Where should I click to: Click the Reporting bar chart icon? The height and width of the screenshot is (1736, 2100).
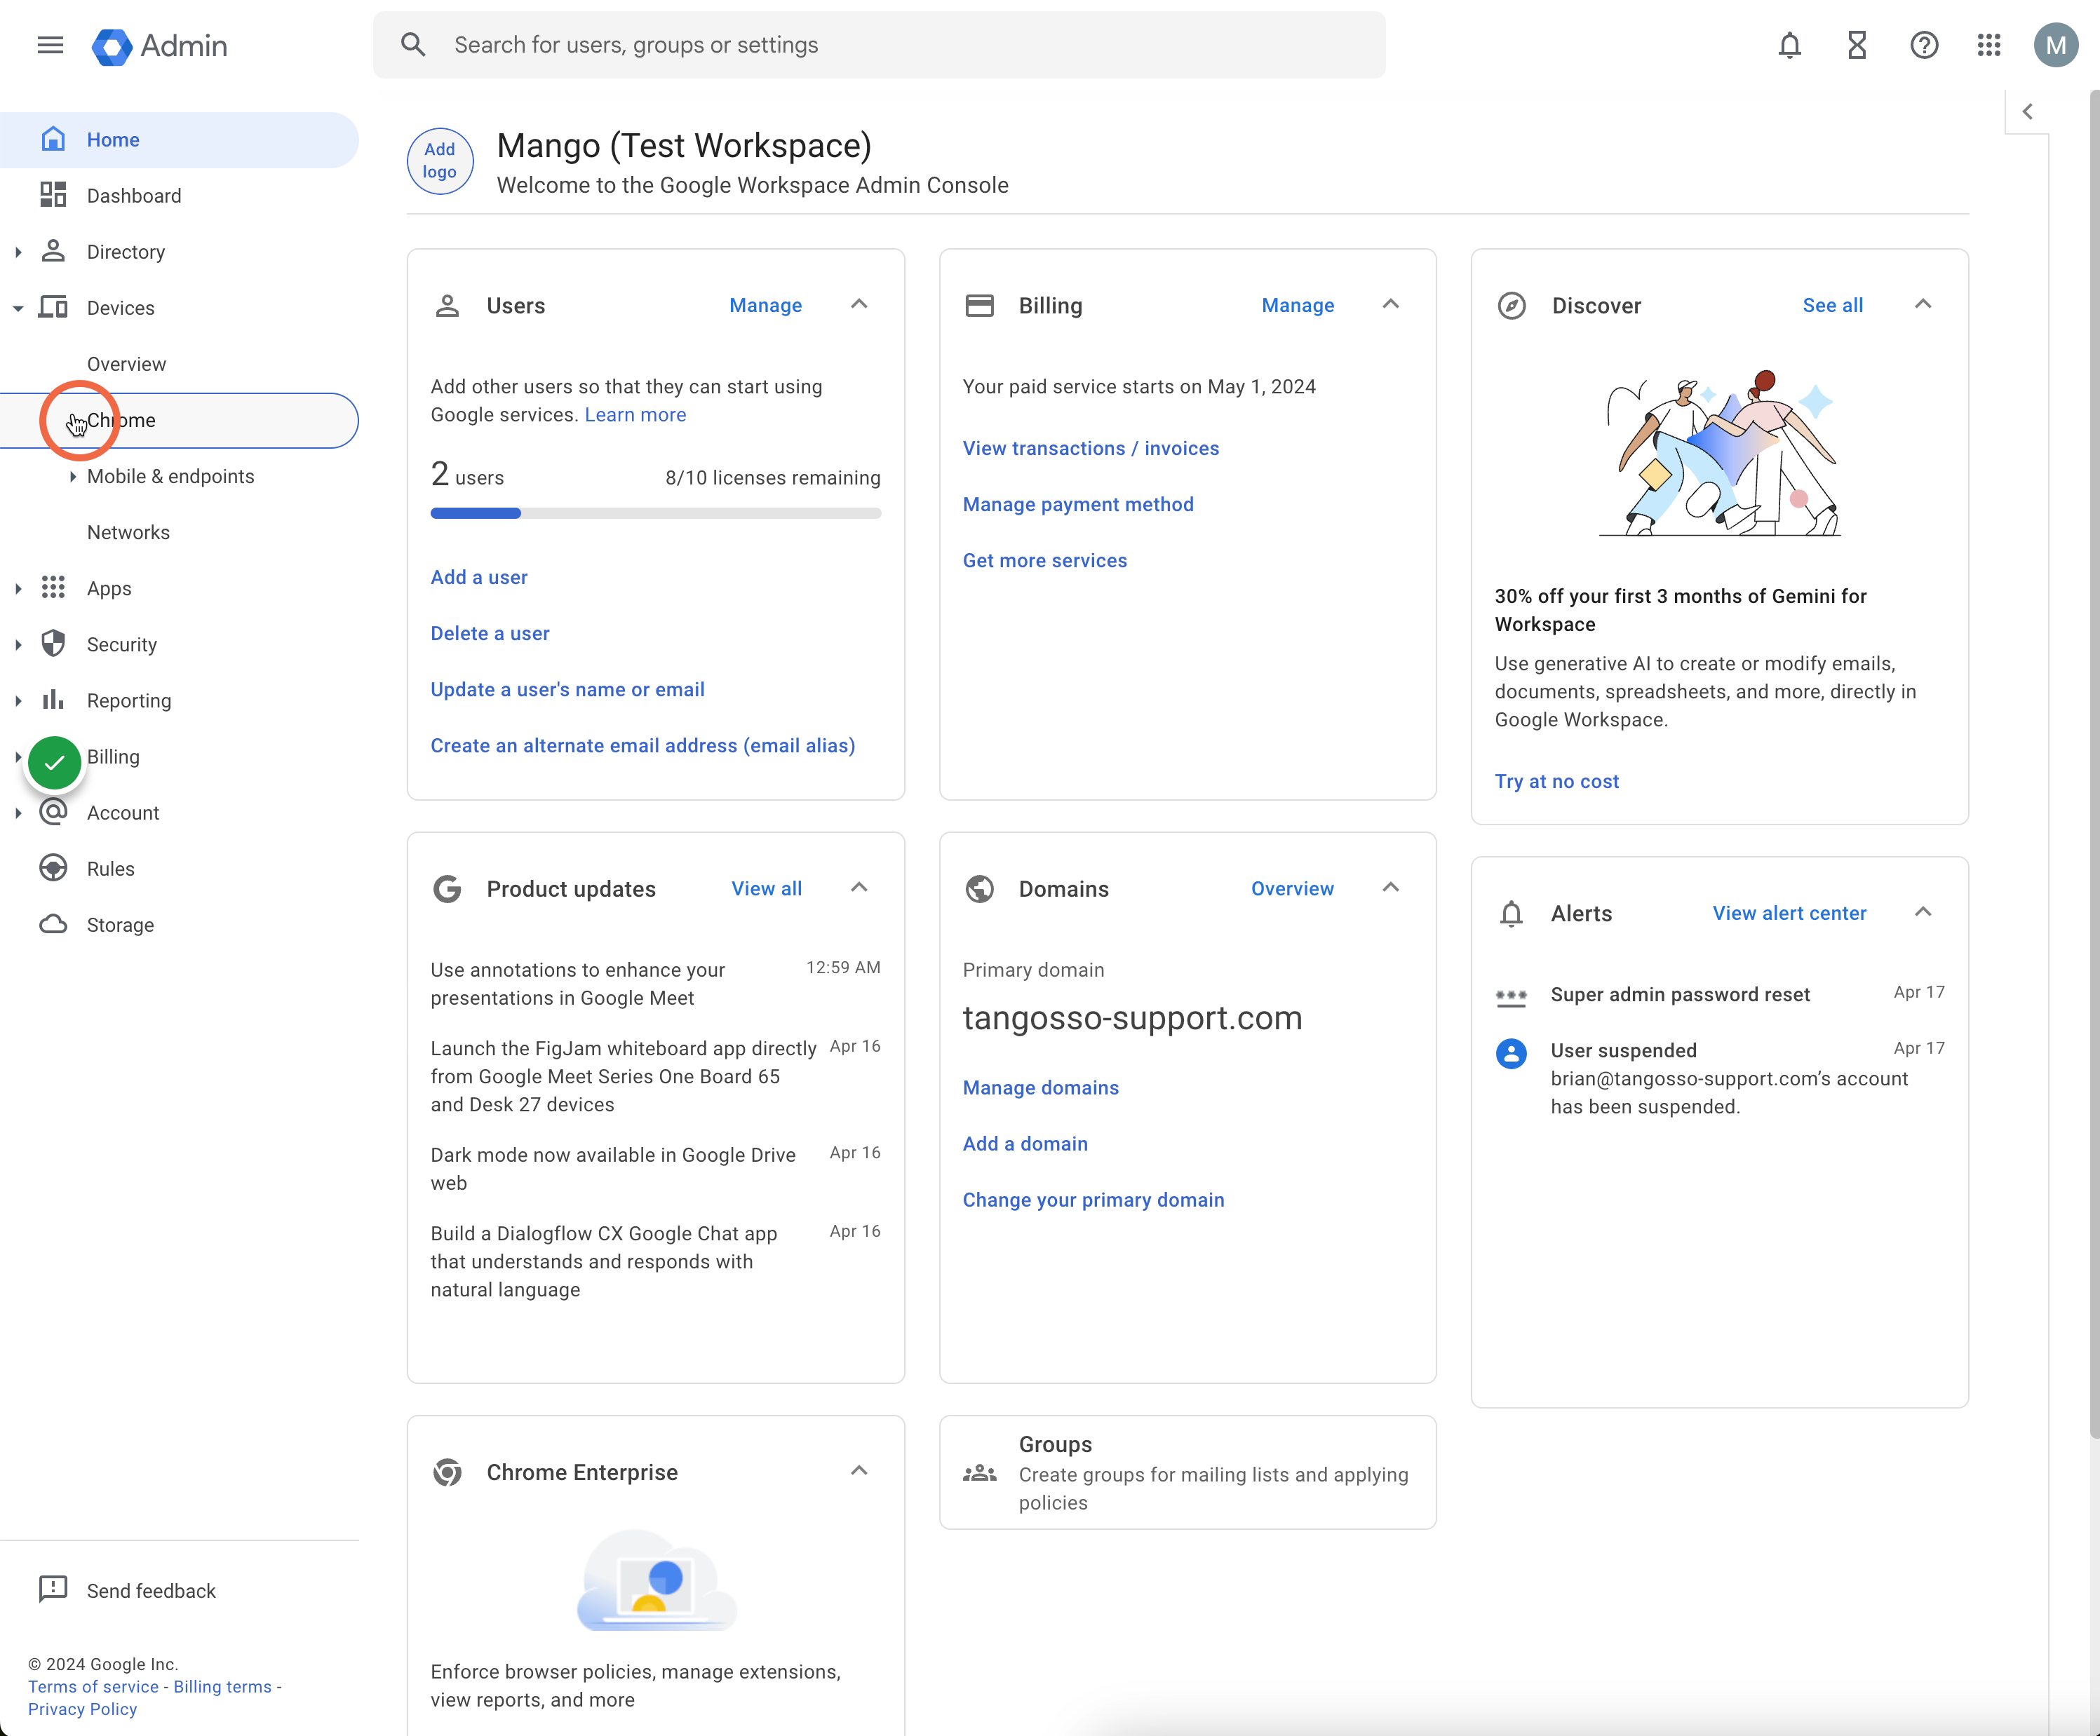53,700
